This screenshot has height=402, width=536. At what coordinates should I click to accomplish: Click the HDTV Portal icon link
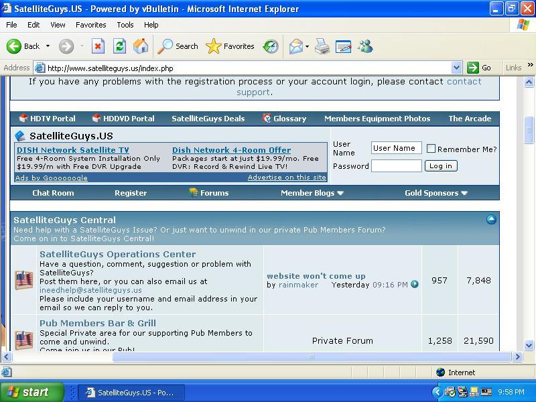(23, 119)
